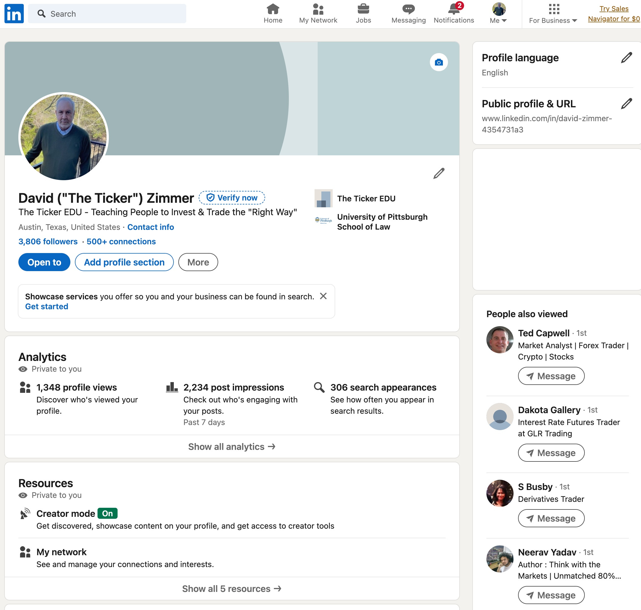Expand For Business dropdown
641x610 pixels.
click(553, 14)
